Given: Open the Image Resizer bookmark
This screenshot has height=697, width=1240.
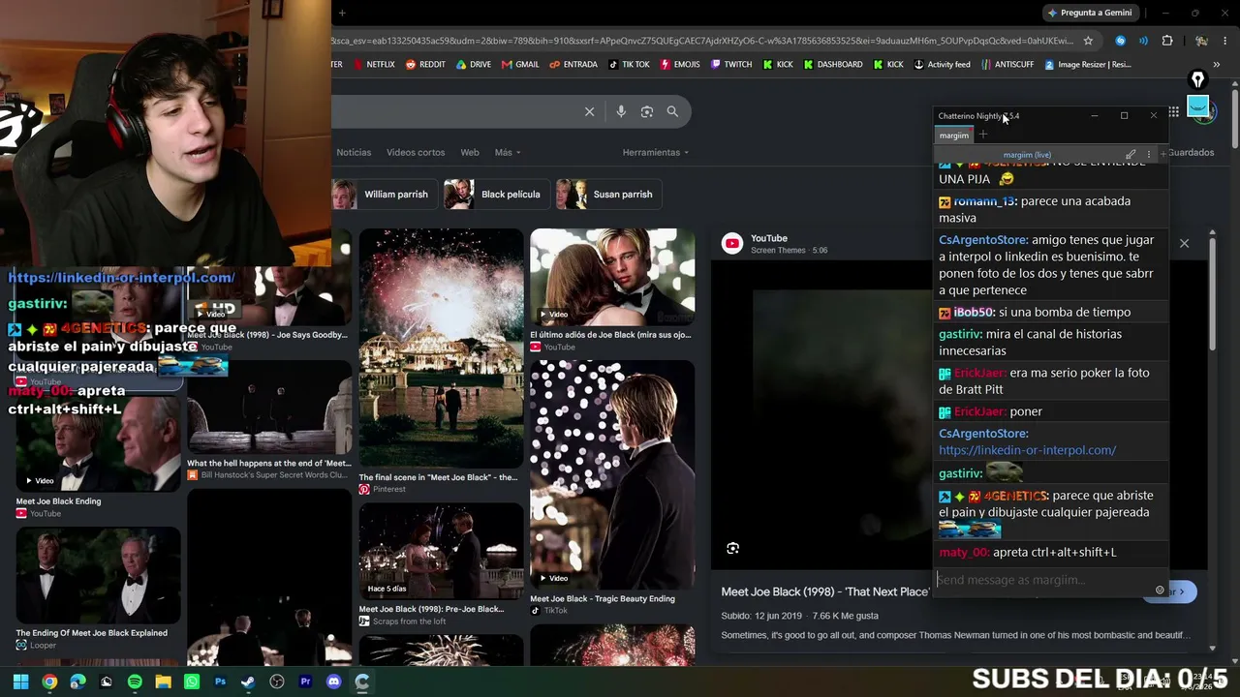Looking at the screenshot, I should coord(1087,65).
